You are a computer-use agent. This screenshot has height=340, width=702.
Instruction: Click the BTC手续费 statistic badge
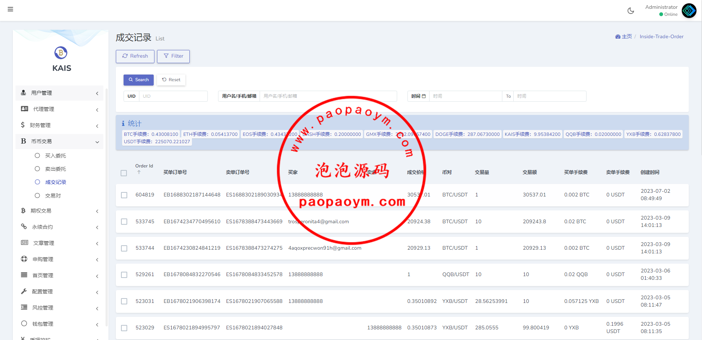151,134
